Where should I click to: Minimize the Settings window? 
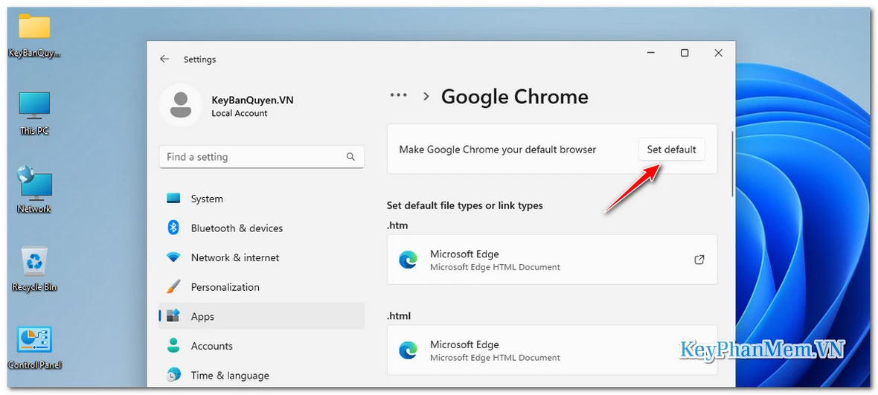click(x=650, y=53)
